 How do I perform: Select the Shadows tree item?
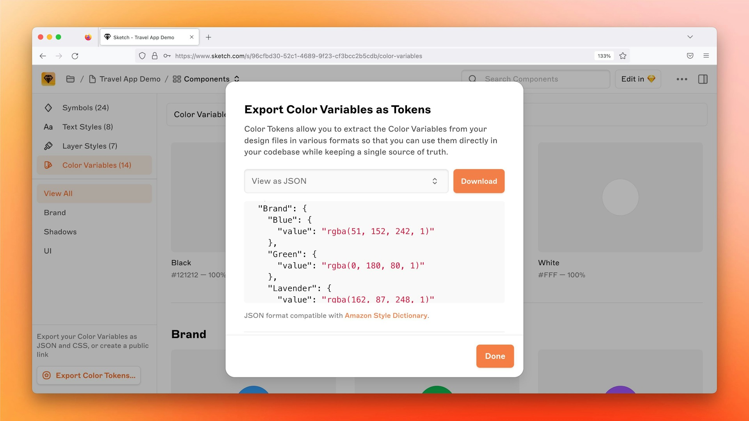[60, 231]
